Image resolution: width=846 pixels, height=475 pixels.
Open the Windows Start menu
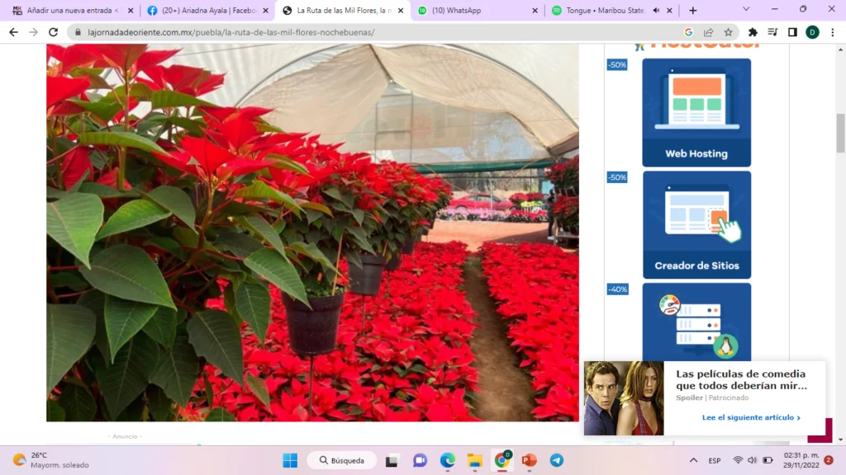290,460
